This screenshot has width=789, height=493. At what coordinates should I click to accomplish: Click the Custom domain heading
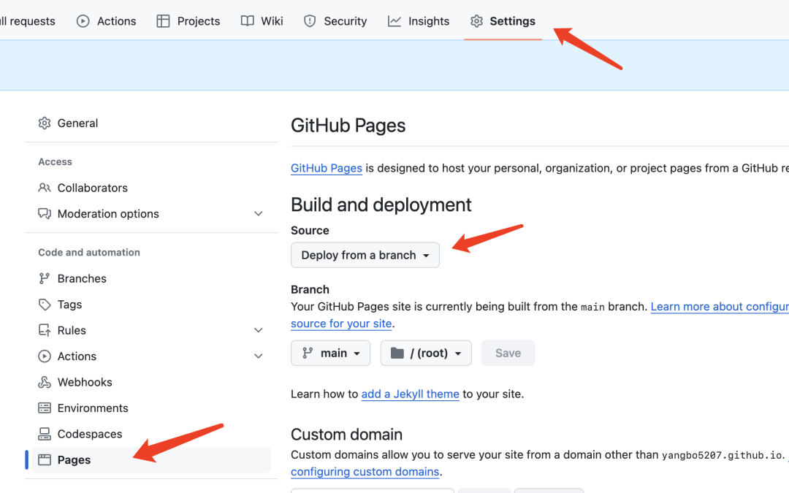click(x=346, y=434)
